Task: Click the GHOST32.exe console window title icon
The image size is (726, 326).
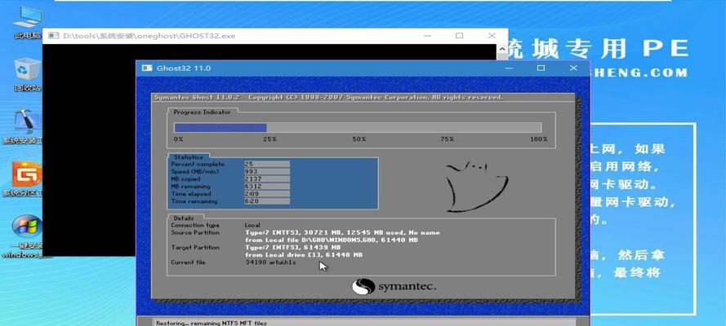Action: tap(54, 36)
